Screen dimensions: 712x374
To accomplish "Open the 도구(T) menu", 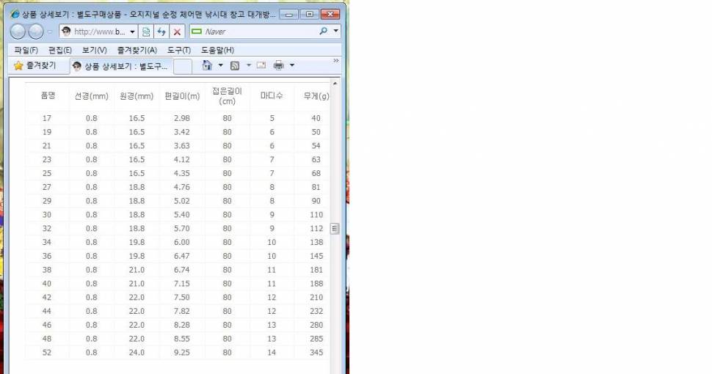I will [178, 50].
